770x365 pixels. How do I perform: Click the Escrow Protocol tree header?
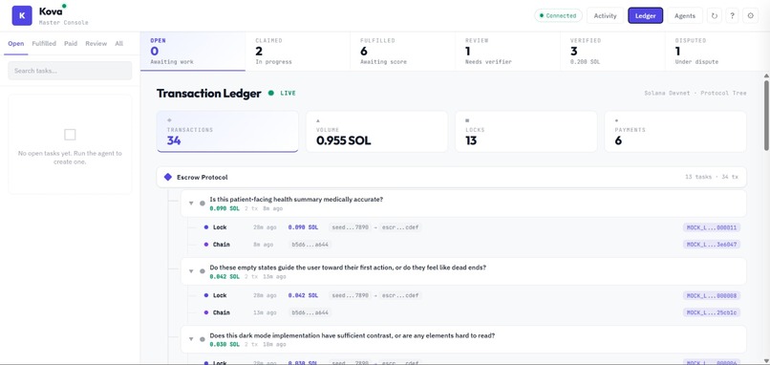pyautogui.click(x=451, y=177)
